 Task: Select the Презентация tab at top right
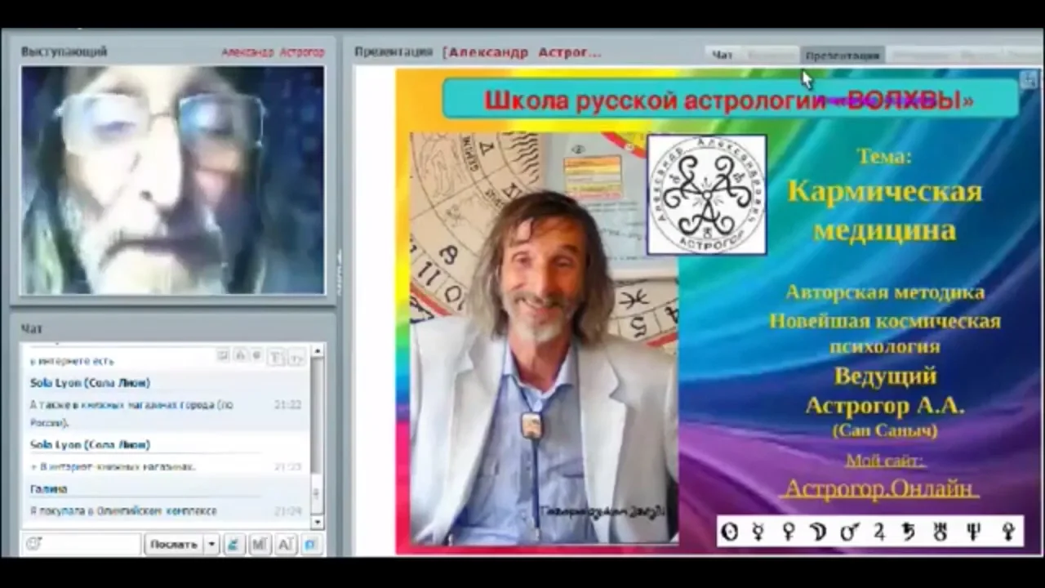[843, 55]
